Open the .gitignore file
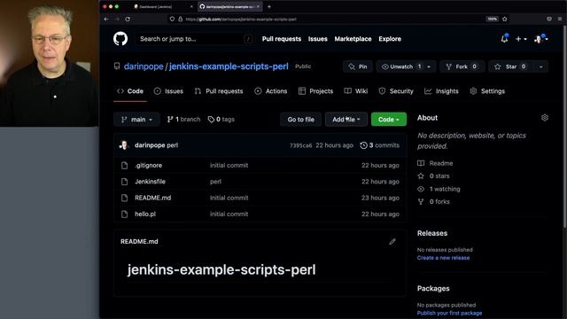This screenshot has width=567, height=319. point(148,166)
